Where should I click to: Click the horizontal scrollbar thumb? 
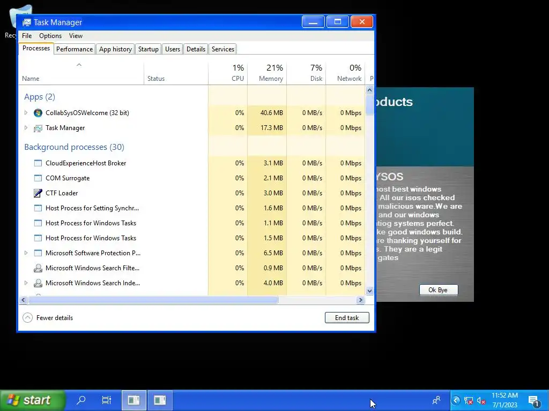[x=153, y=300]
